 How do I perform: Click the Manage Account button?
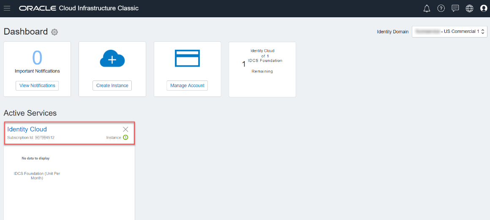(x=187, y=86)
